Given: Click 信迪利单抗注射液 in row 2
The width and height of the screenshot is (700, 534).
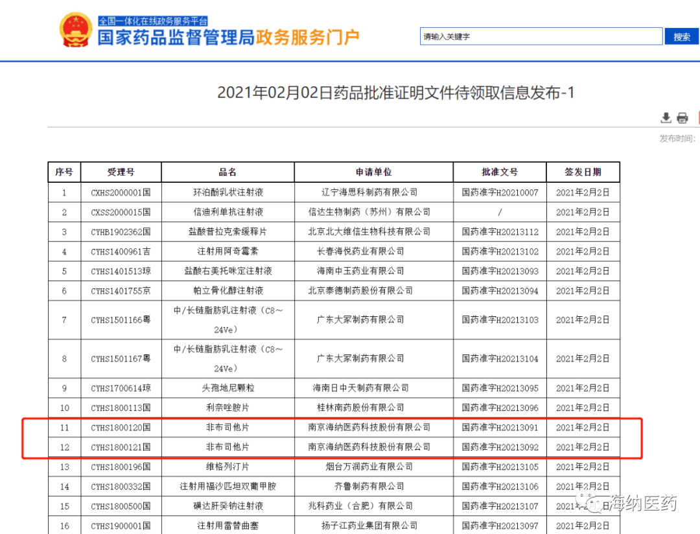Looking at the screenshot, I should coord(228,211).
